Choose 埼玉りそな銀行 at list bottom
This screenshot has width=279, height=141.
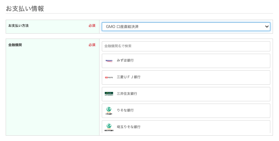click(186, 127)
